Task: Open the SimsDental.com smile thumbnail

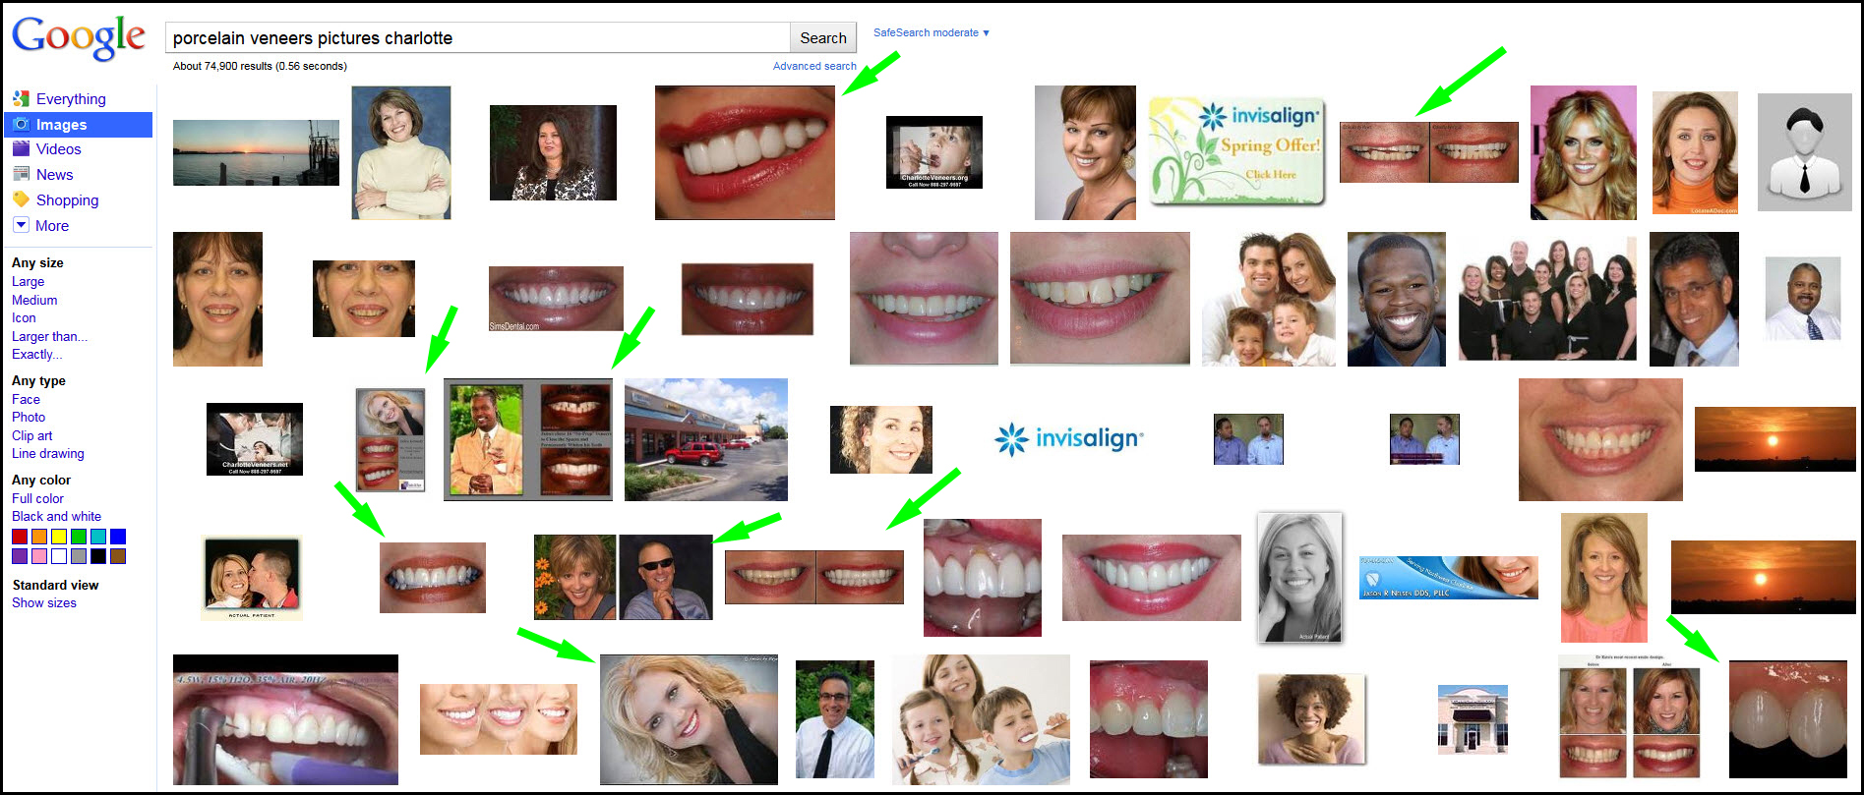Action: 556,299
